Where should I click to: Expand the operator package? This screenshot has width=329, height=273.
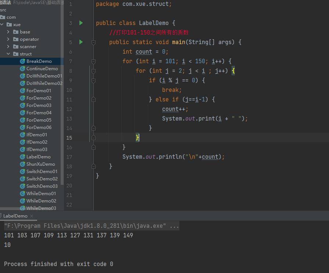click(8, 39)
